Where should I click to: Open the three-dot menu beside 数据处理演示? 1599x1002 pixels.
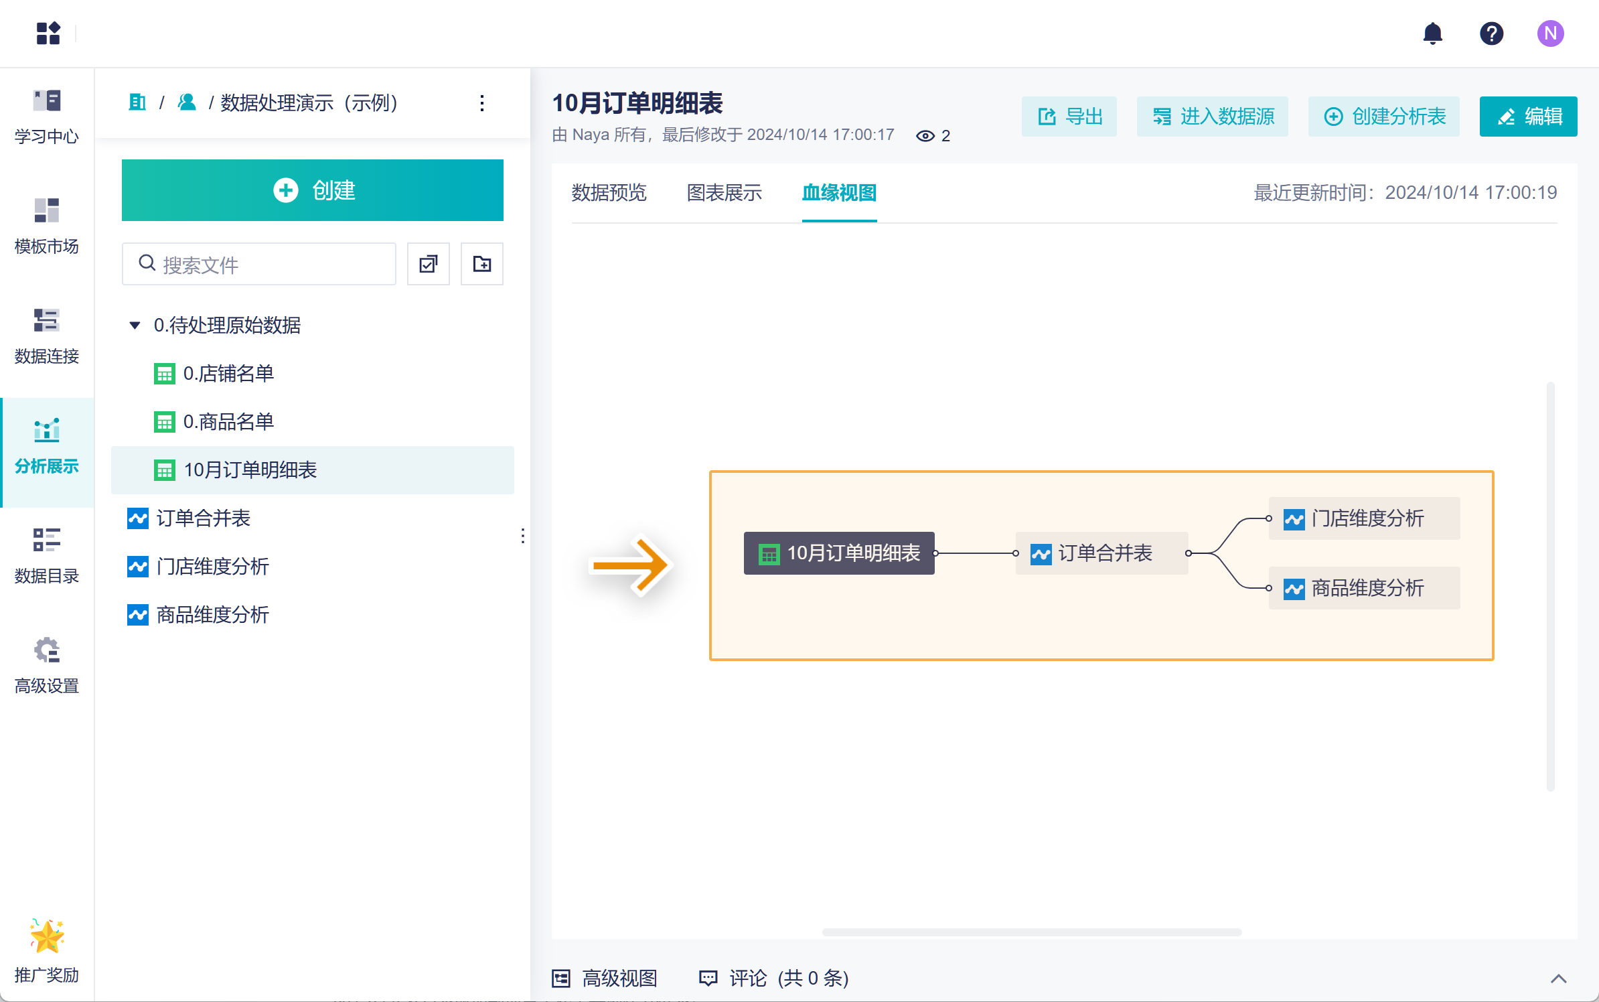481,102
